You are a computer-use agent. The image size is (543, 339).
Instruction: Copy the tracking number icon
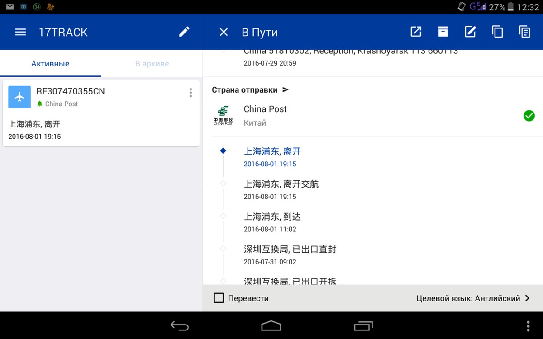click(x=497, y=32)
